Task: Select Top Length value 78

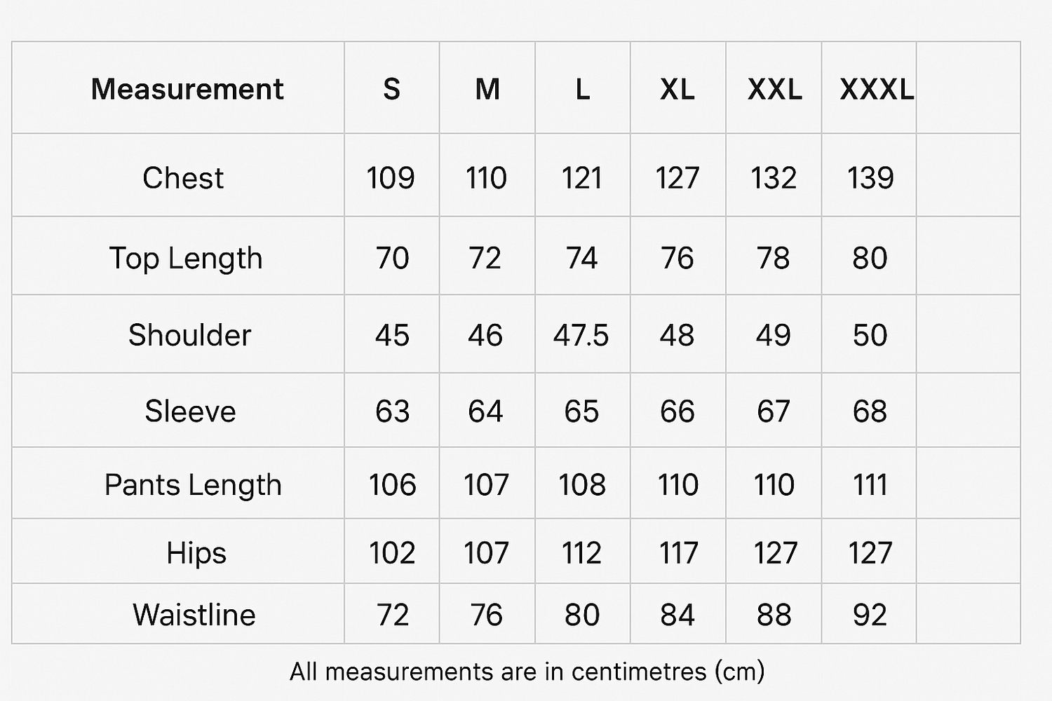Action: pos(773,258)
